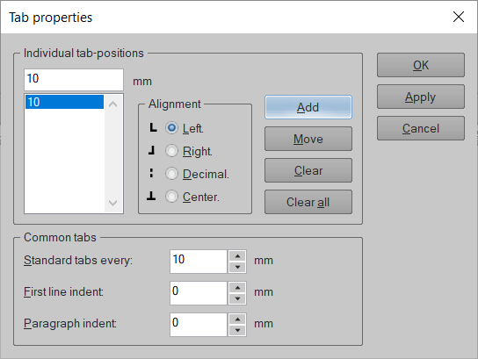
Task: Select the Left alignment radio button
Action: tap(171, 128)
